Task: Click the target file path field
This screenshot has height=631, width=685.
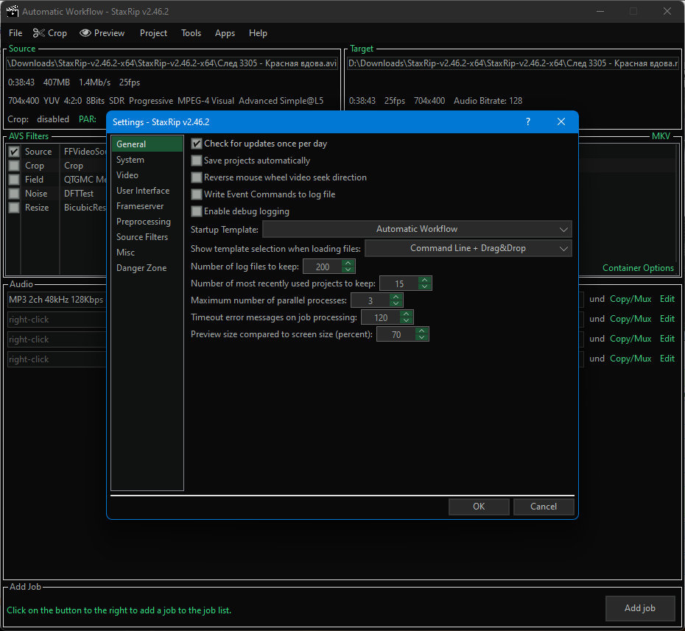Action: tap(513, 63)
